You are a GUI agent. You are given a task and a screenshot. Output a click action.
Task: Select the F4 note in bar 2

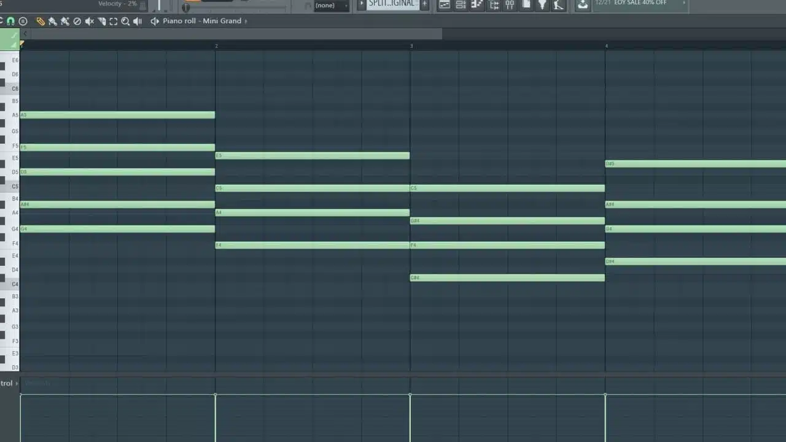tap(313, 245)
